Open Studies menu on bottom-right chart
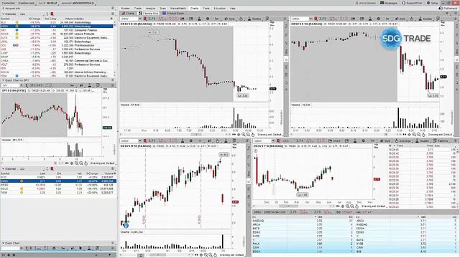460x258 pixels. click(423, 140)
